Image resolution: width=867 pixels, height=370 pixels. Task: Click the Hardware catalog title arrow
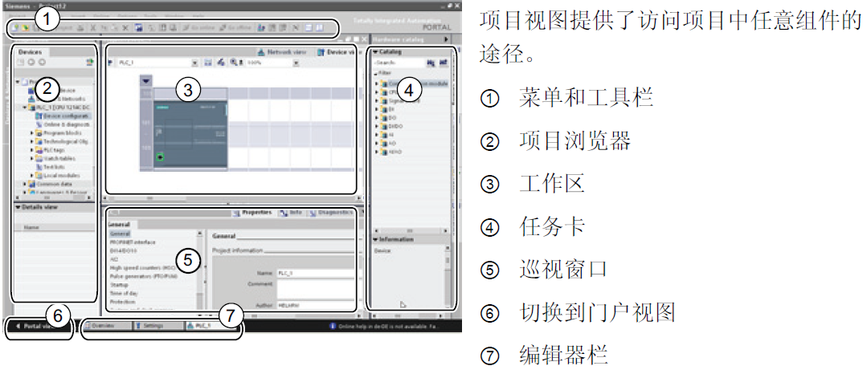(446, 39)
